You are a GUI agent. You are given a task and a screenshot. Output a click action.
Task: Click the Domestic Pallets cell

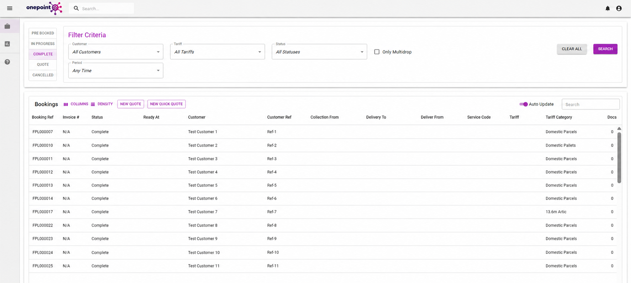click(x=560, y=145)
